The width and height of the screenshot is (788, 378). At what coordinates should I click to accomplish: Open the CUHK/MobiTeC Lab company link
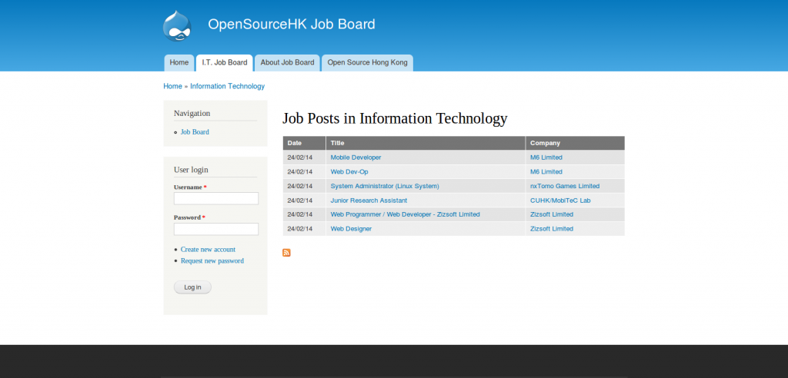[560, 201]
